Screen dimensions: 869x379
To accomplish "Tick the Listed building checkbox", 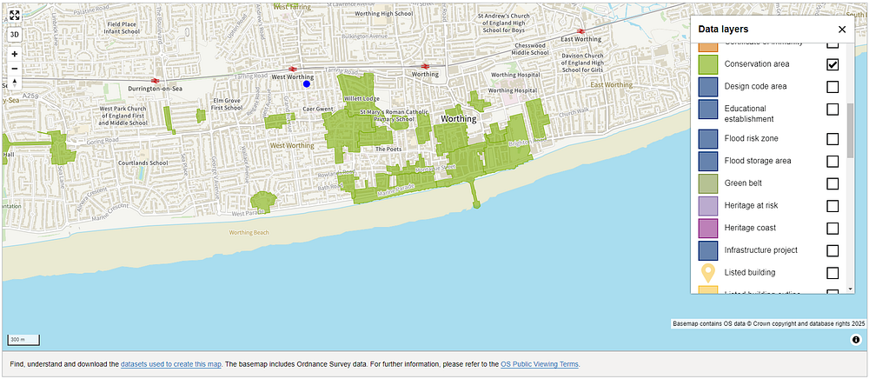I will pos(833,273).
